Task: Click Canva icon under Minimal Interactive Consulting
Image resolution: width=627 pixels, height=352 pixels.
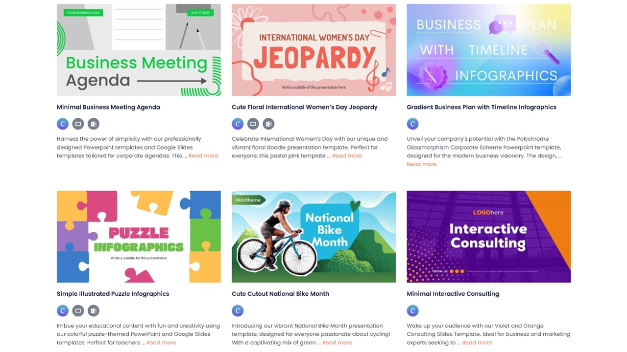Action: [412, 310]
